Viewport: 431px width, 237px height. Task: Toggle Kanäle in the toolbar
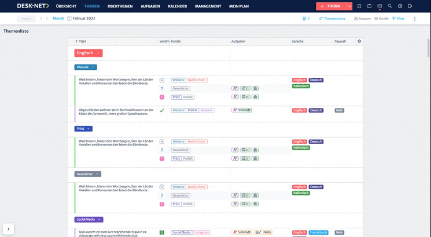[381, 18]
